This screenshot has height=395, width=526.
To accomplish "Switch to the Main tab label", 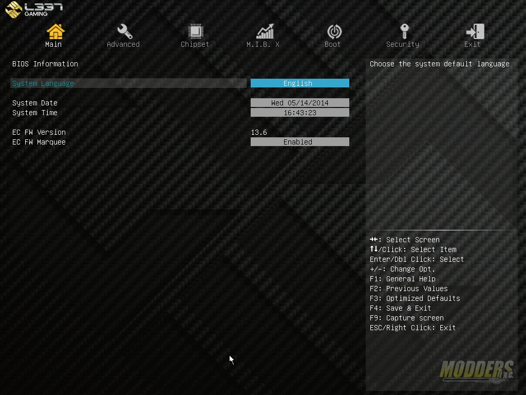I will (x=53, y=44).
